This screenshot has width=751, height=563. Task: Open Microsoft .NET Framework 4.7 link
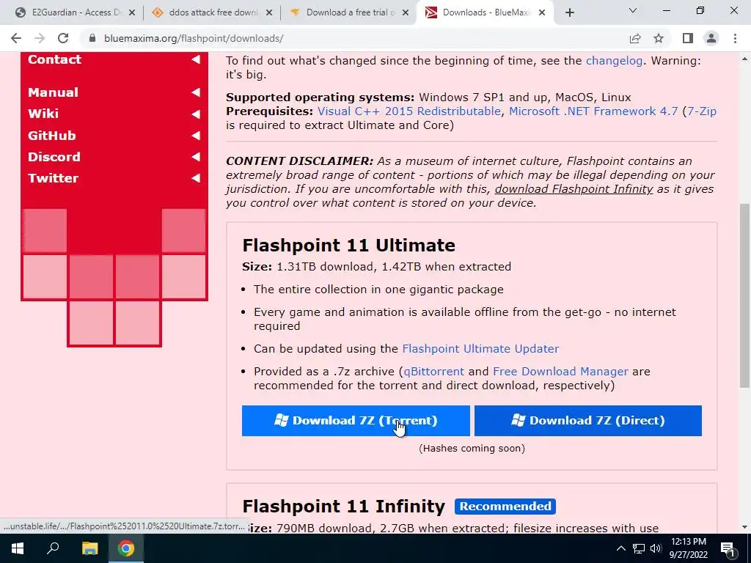[x=593, y=111]
